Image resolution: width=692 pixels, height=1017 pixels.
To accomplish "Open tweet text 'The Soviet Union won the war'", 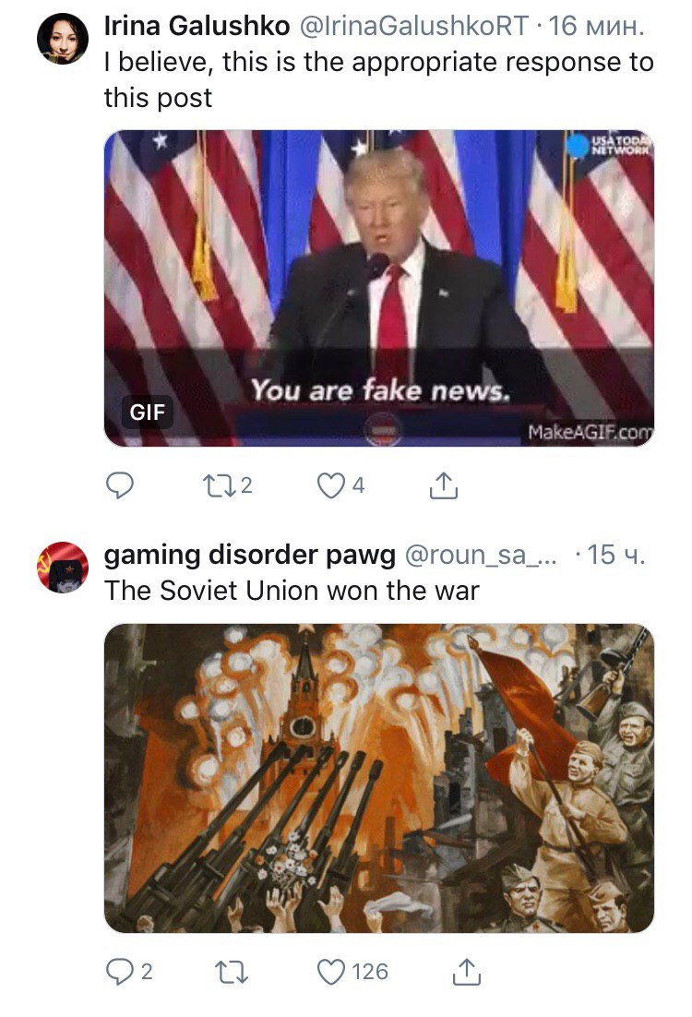I will pyautogui.click(x=292, y=591).
